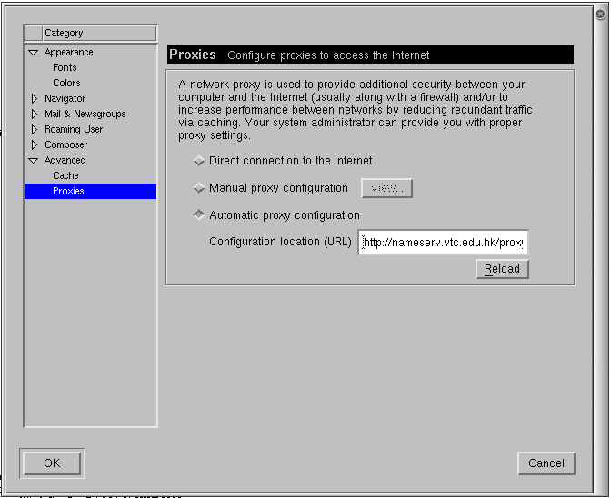611x498 pixels.
Task: Select Manual proxy configuration option
Action: click(x=199, y=188)
